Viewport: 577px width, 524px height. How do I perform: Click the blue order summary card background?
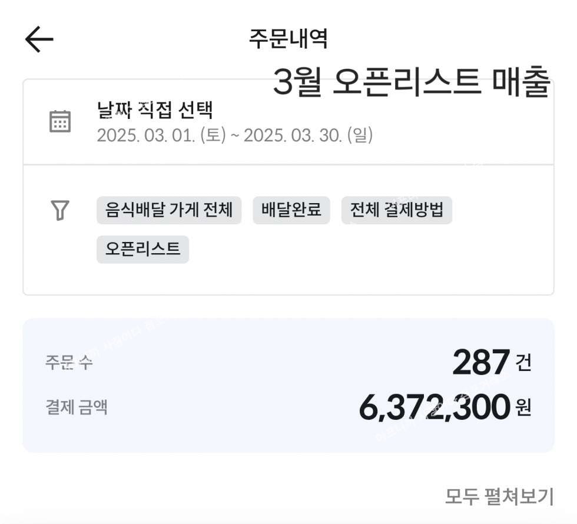click(x=288, y=386)
